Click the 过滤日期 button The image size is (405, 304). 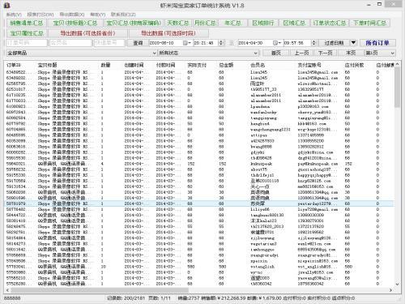click(334, 43)
